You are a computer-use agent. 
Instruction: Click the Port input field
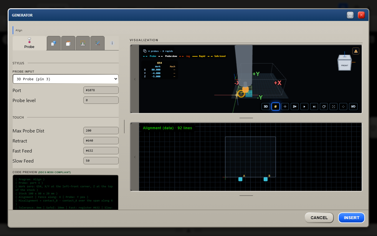coord(101,90)
